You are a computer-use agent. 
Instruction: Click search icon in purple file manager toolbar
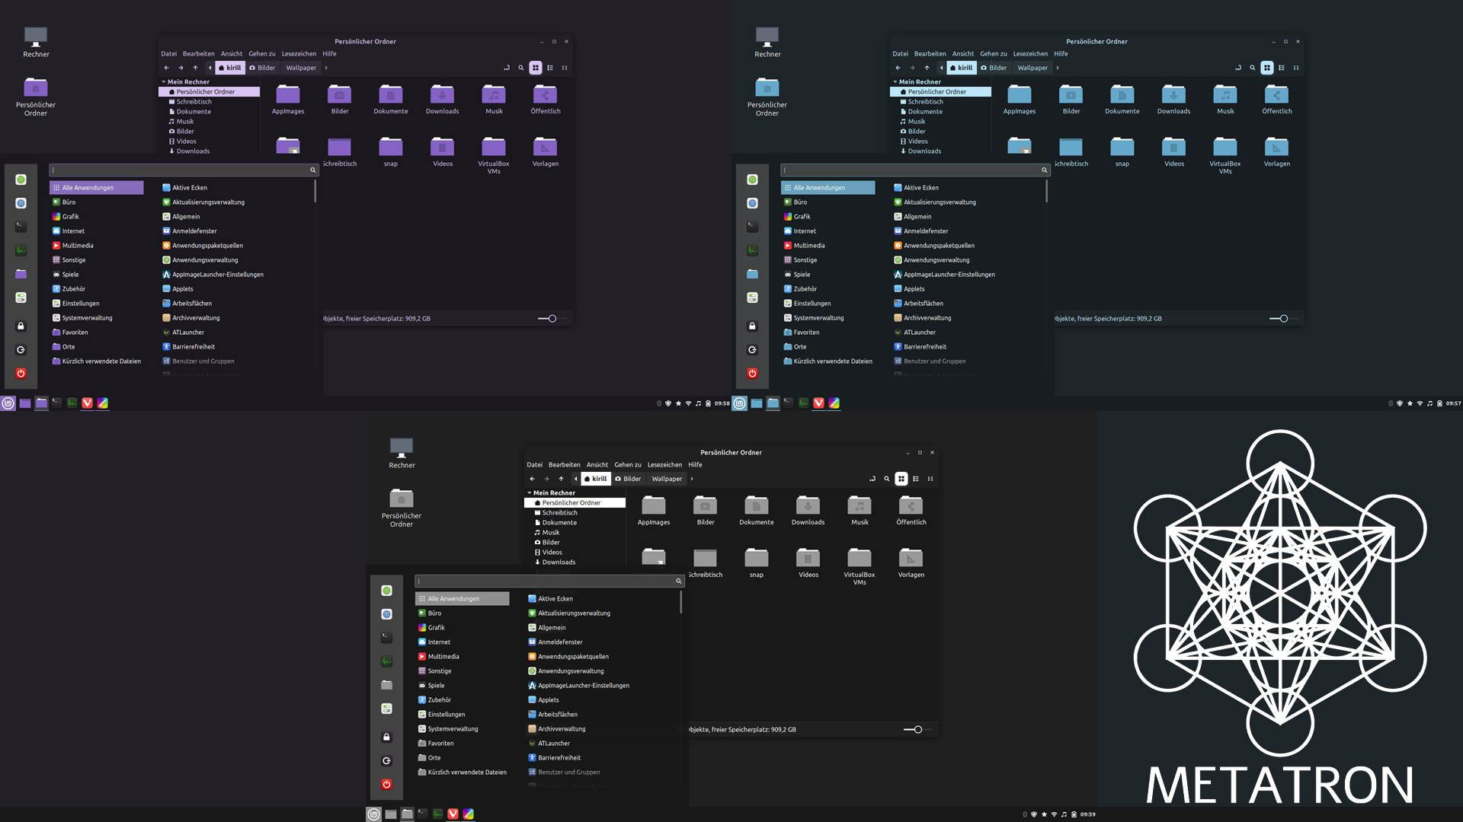[x=521, y=68]
